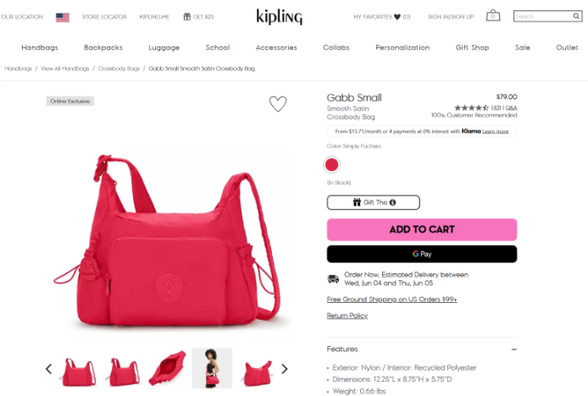The image size is (588, 396).
Task: Click the search magnifier icon
Action: 576,16
